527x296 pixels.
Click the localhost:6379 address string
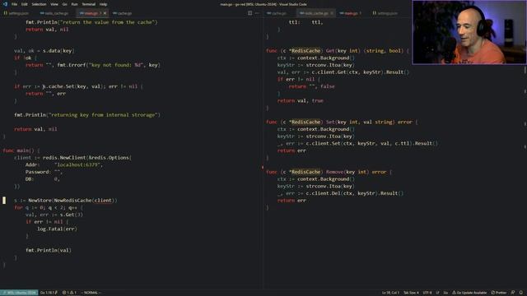point(78,164)
